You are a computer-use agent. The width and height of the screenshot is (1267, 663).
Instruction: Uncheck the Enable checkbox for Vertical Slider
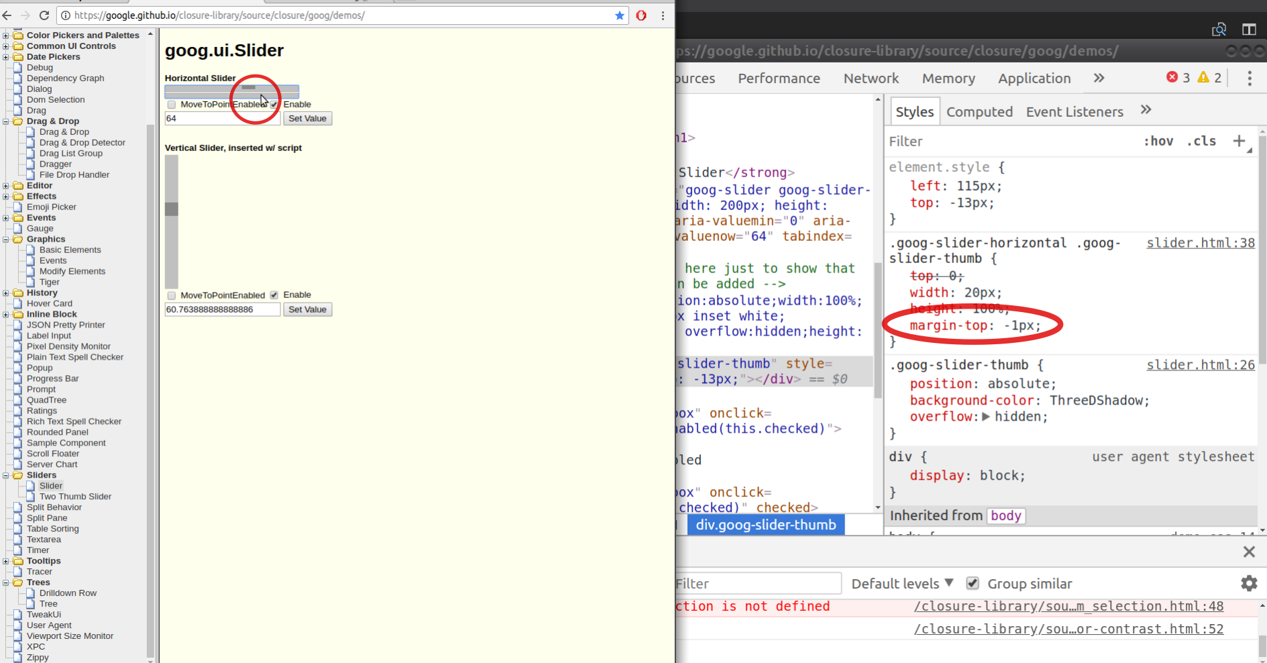pos(274,295)
